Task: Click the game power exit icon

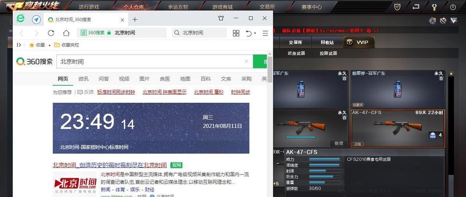Action: [453, 7]
